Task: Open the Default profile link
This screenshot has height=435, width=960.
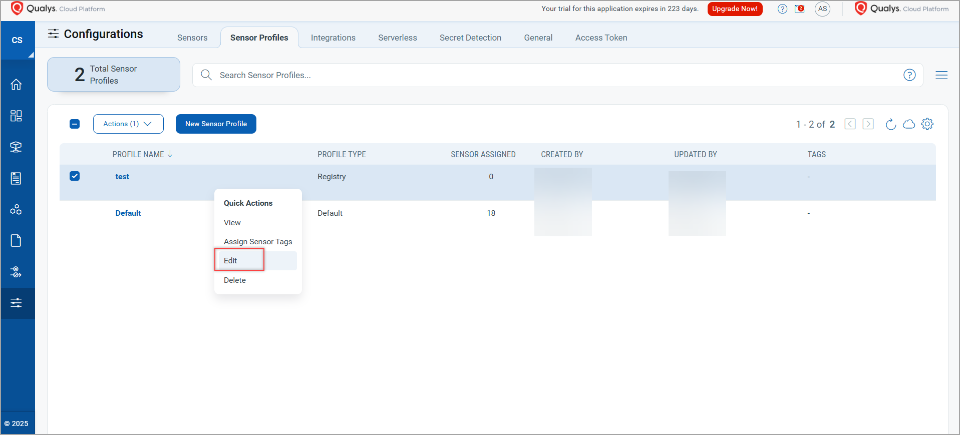Action: [x=128, y=213]
